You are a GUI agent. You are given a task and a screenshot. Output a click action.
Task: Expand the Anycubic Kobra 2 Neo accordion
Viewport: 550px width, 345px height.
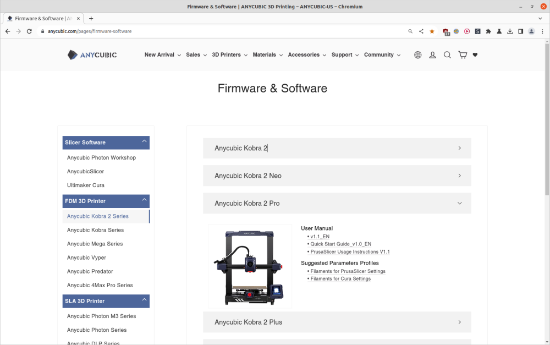[x=337, y=176]
